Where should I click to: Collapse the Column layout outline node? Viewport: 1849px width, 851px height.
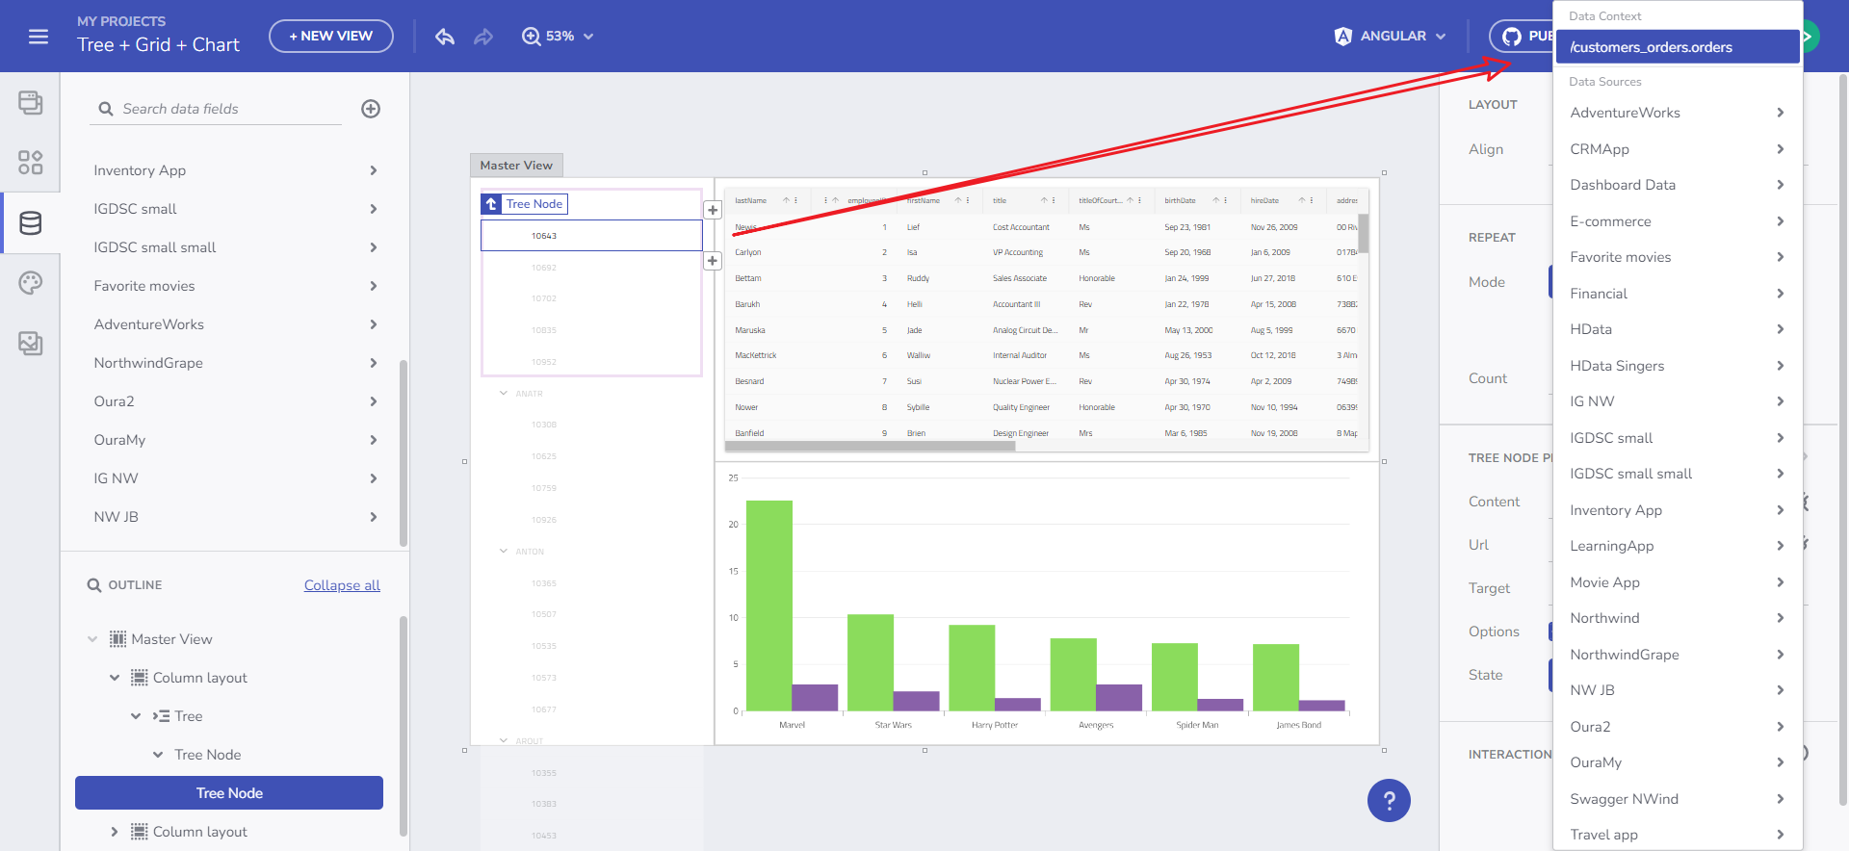tap(115, 678)
